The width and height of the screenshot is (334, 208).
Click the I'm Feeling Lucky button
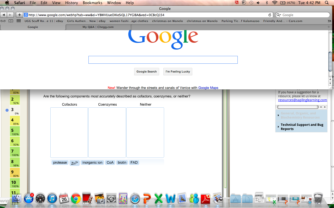click(x=178, y=71)
